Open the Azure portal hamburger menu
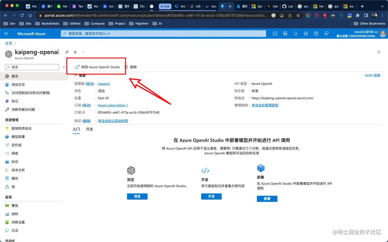The image size is (388, 242). (6, 34)
